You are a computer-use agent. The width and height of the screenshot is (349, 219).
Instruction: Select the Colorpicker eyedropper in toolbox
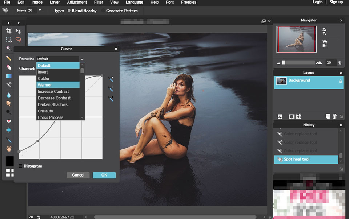point(9,140)
